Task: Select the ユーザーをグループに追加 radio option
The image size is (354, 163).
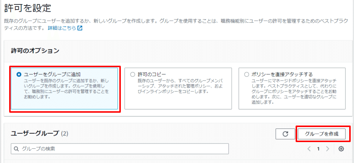Action: (x=19, y=75)
